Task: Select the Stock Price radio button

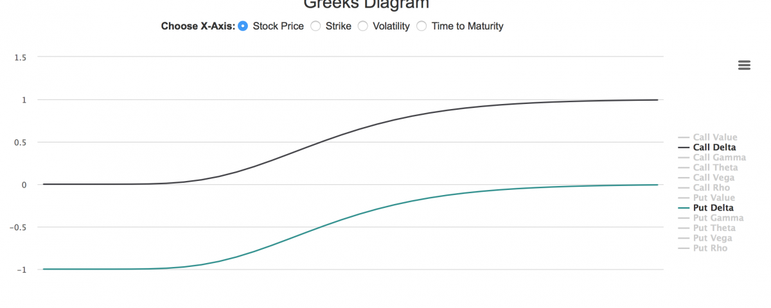Action: coord(243,26)
